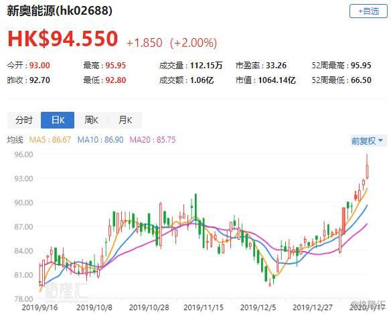The image size is (391, 314).
Task: Click the 2019/12/5 timeline label
Action: click(x=258, y=307)
